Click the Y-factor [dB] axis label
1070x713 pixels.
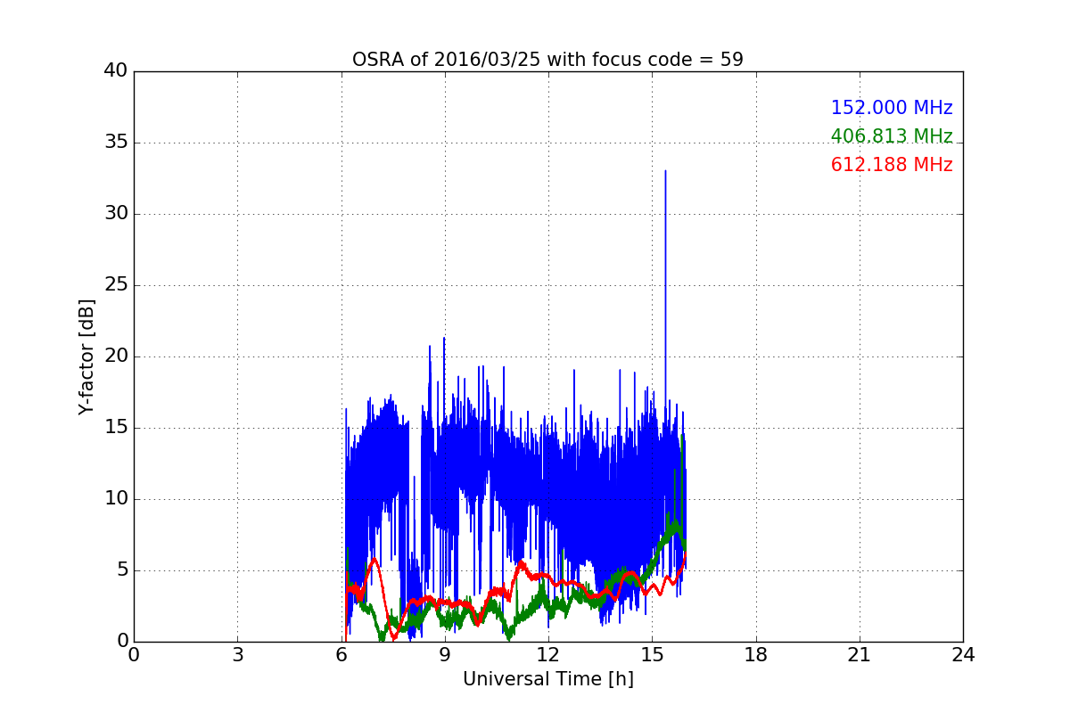tap(86, 356)
